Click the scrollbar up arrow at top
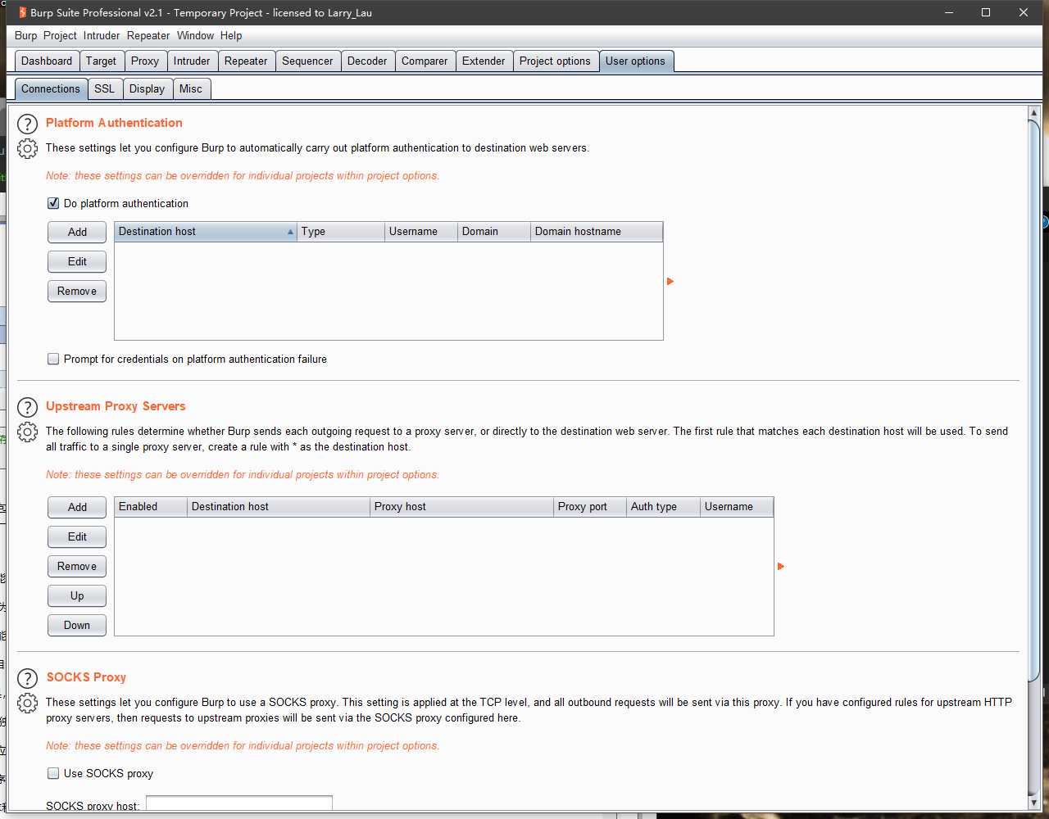1049x819 pixels. pyautogui.click(x=1033, y=113)
